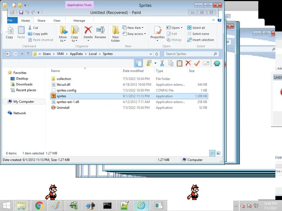Open the Move to dropdown
Screen dimensions: 282x211
63,39
